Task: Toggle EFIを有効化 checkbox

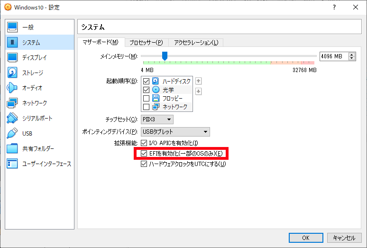Action: [x=144, y=154]
